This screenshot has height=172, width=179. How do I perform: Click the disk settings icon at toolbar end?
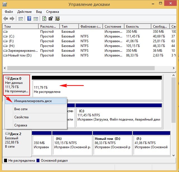(57, 19)
